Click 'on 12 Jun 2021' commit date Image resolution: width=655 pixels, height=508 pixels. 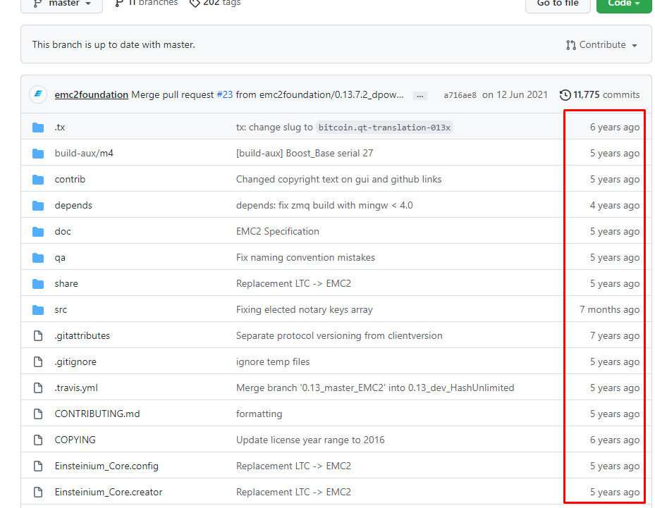tap(515, 94)
